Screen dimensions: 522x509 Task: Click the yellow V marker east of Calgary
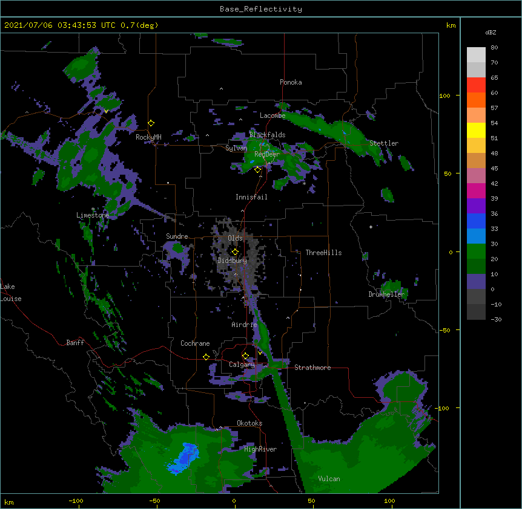pos(260,353)
